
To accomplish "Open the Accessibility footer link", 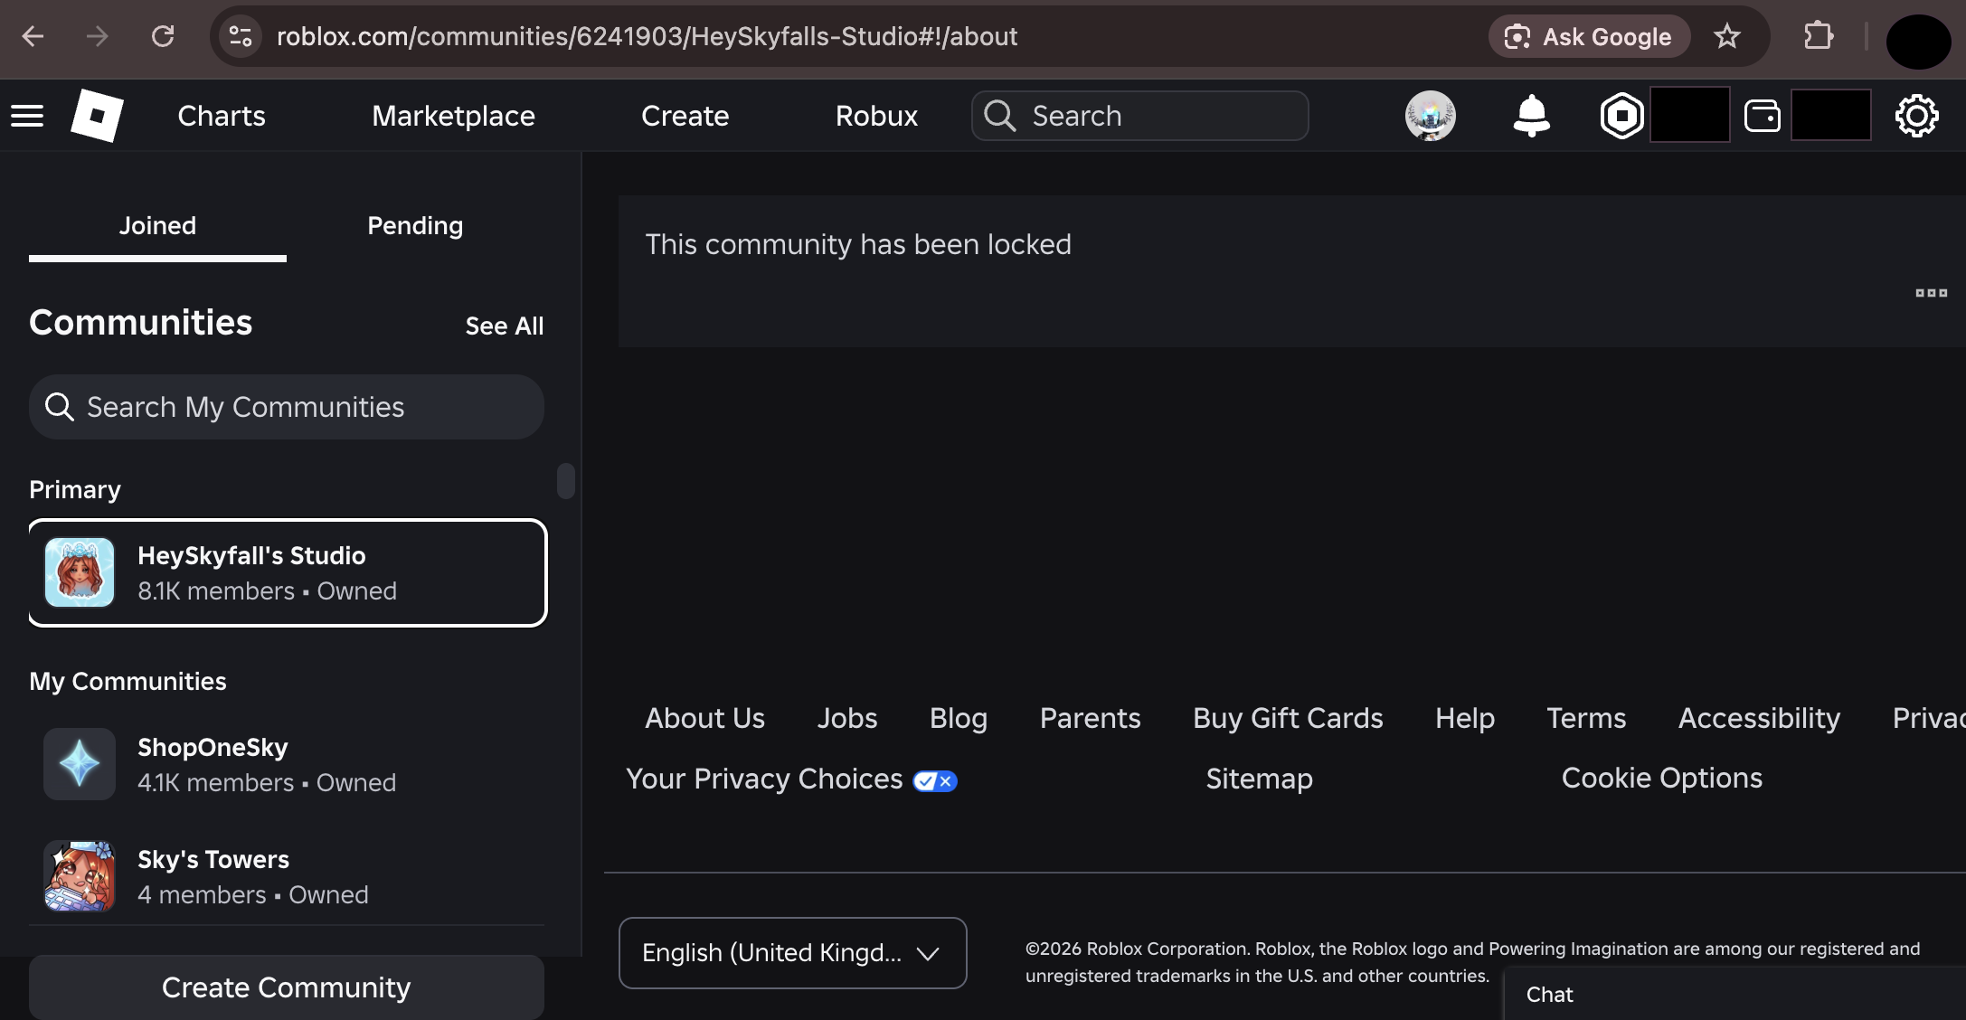I will click(1759, 718).
